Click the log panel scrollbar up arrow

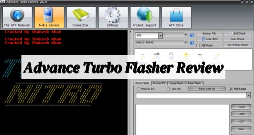point(131,32)
